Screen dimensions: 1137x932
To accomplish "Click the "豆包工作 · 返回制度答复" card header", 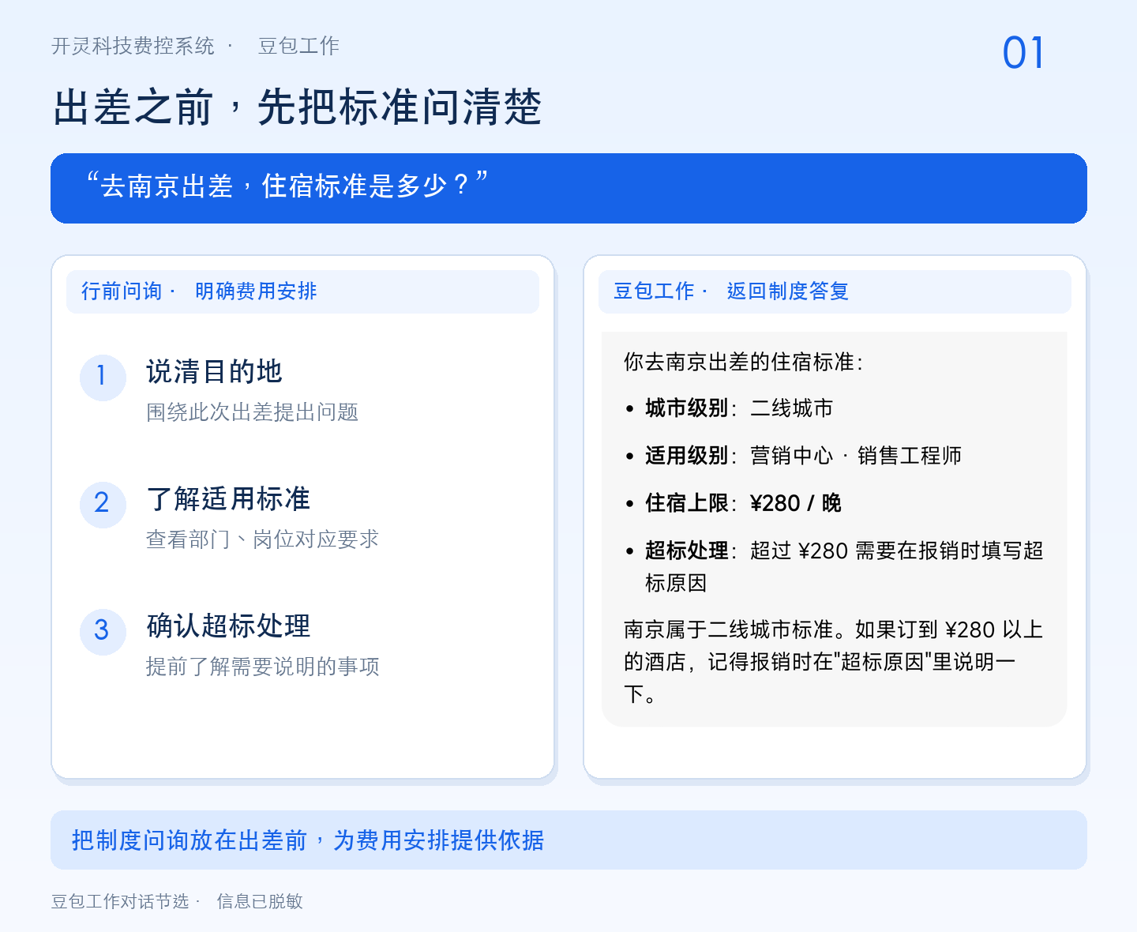I will point(835,291).
